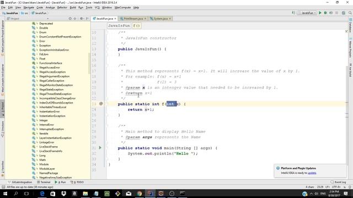
Task: Click the Make Project build icon
Action: [x=293, y=13]
